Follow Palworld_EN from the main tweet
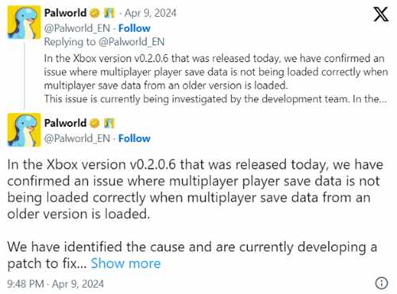 click(x=134, y=138)
